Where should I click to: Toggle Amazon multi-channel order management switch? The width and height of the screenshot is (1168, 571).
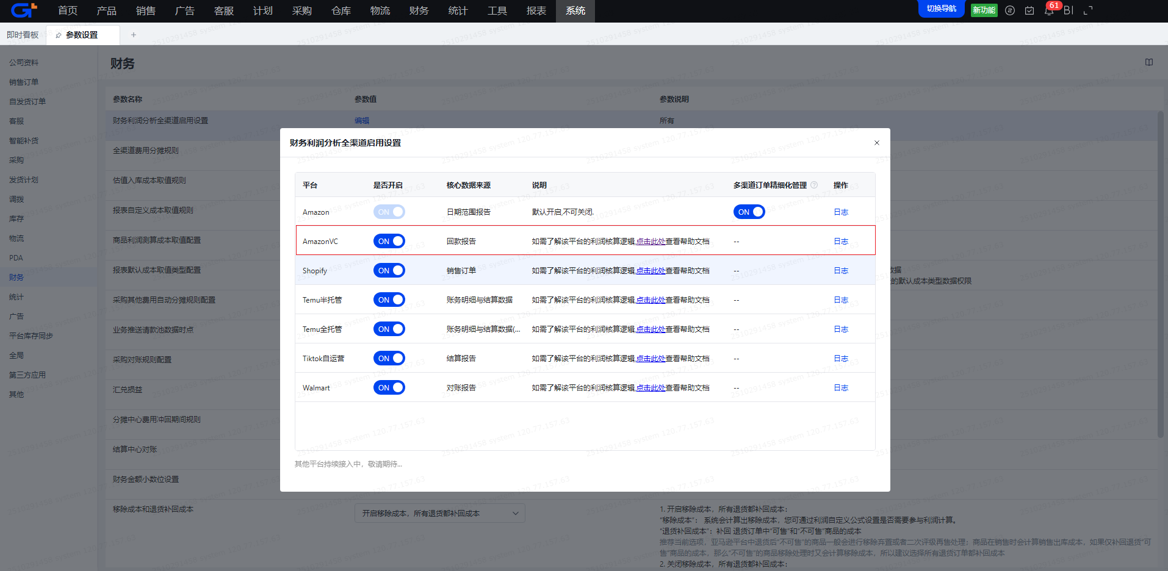pos(749,212)
